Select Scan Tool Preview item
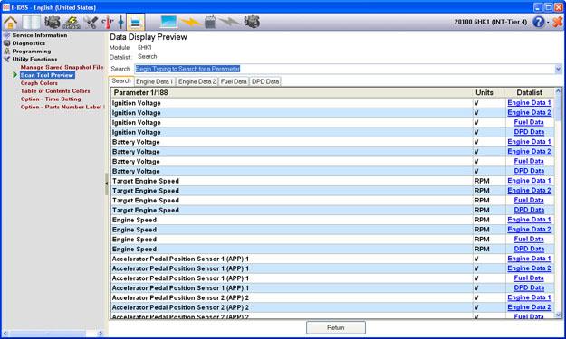 point(47,75)
